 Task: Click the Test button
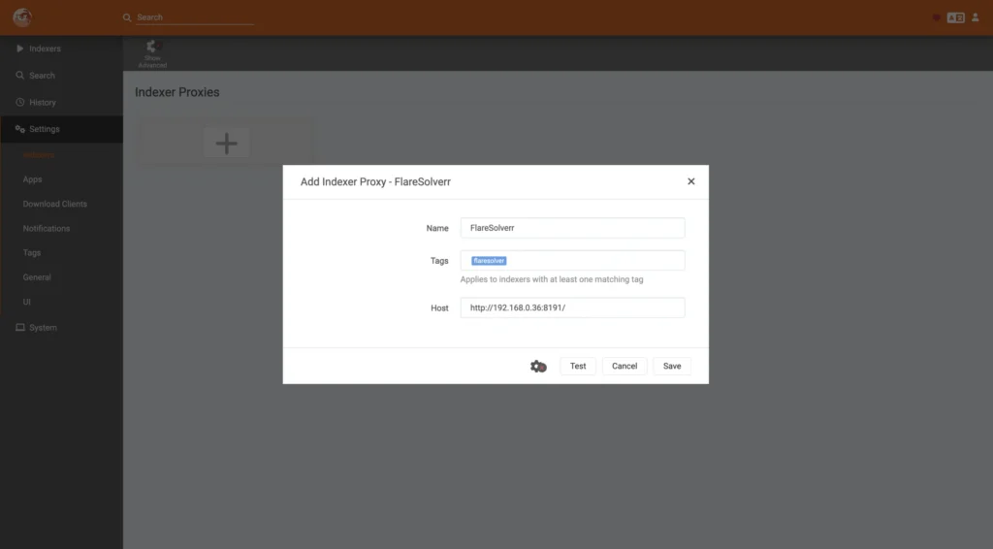pos(578,366)
